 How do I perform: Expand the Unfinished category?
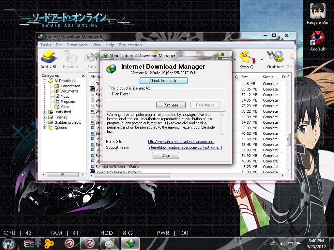tap(44, 112)
